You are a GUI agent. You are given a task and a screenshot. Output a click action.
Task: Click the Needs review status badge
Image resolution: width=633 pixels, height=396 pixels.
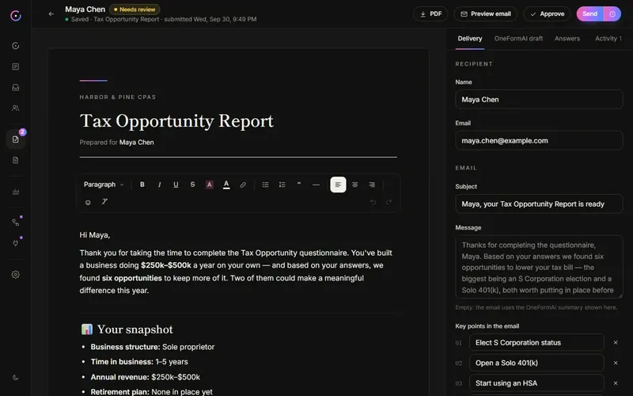pyautogui.click(x=135, y=10)
